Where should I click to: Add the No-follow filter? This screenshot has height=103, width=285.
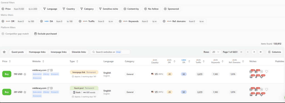pos(151,9)
